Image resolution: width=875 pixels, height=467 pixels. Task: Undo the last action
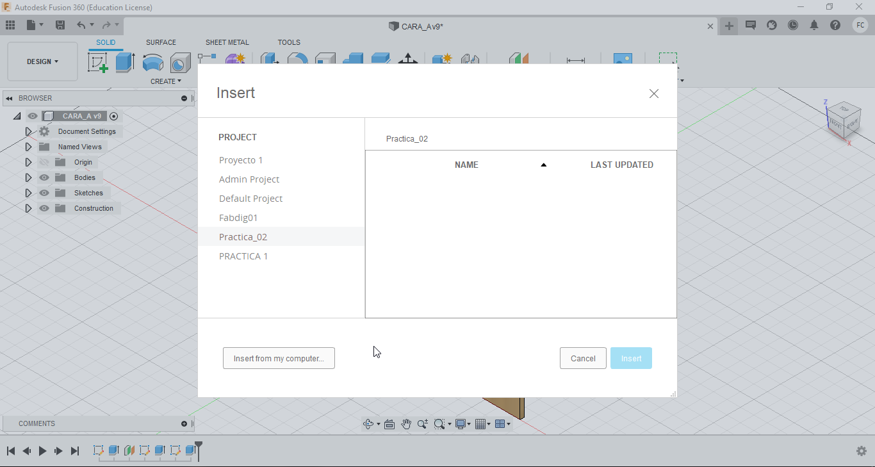point(81,25)
